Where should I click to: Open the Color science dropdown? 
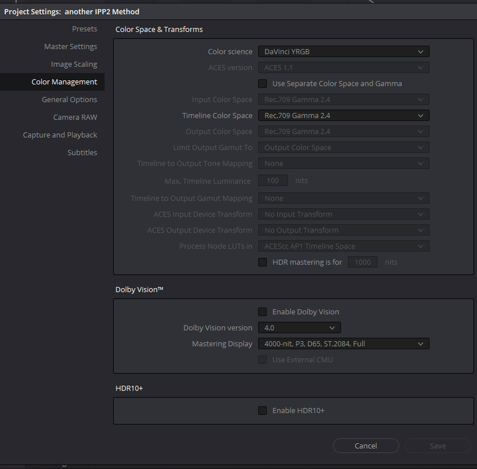pyautogui.click(x=343, y=52)
